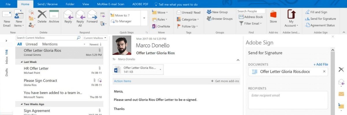Open the Offer Letter Word attachment
The image size is (347, 115).
(x=135, y=70)
